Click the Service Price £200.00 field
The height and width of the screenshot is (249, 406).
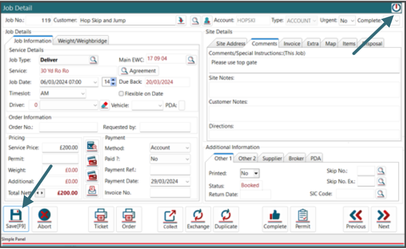(60, 148)
